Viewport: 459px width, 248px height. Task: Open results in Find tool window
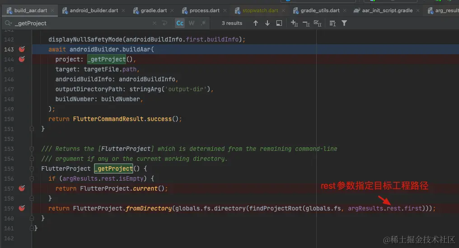[279, 23]
